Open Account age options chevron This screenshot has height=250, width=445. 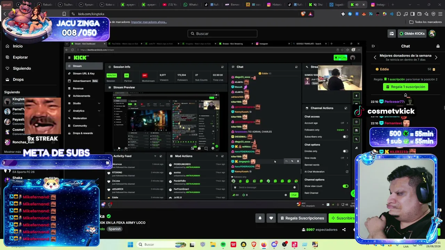point(347,123)
